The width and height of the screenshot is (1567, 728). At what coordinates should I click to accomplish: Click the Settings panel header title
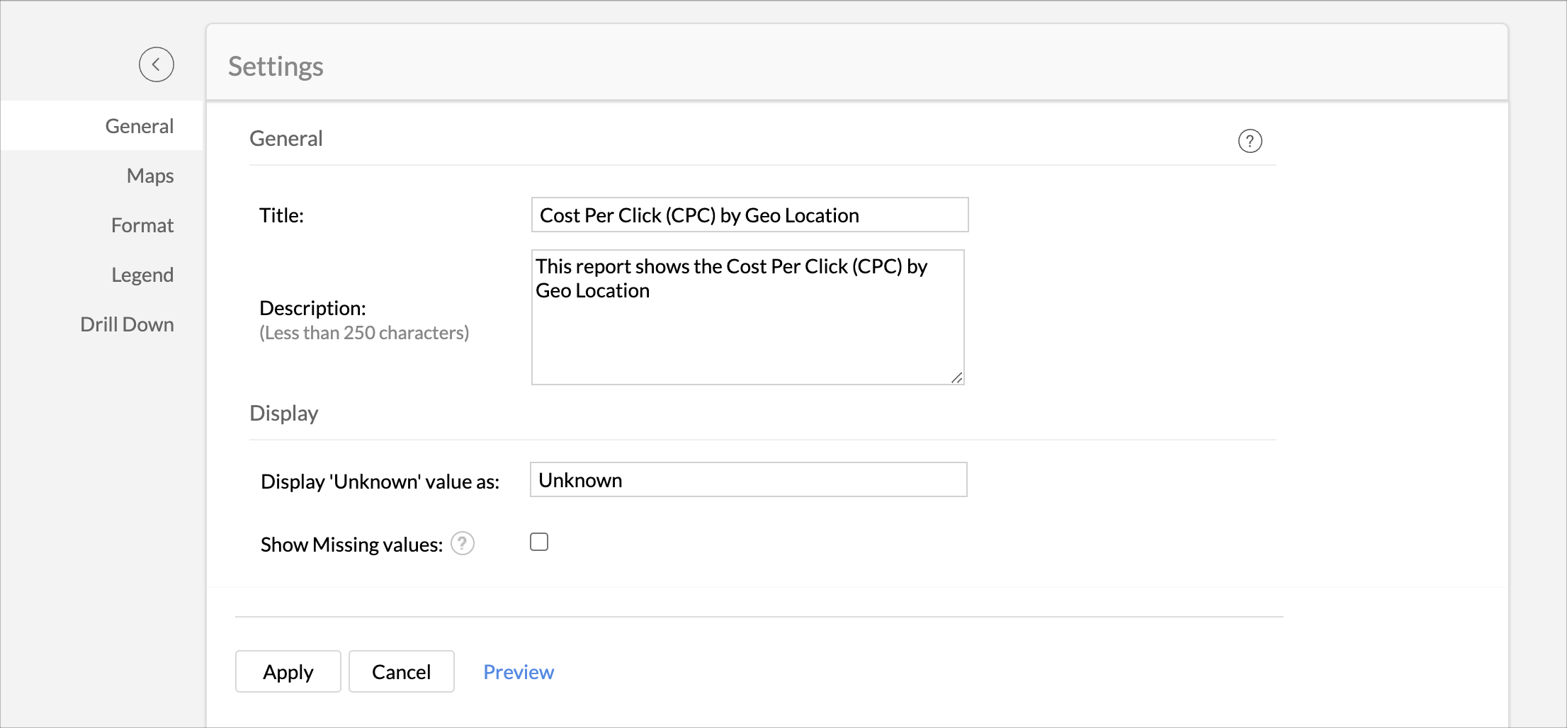[276, 67]
